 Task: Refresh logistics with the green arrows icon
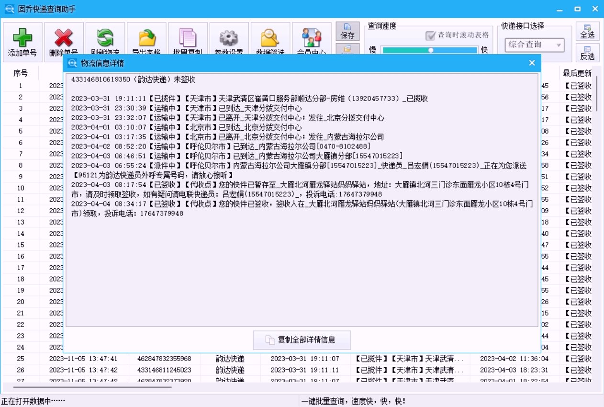[105, 38]
